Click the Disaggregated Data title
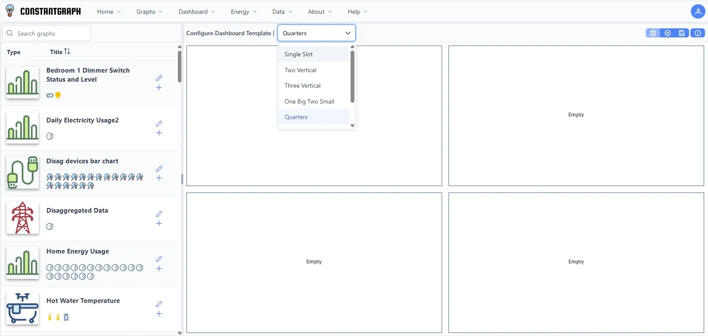 click(77, 211)
